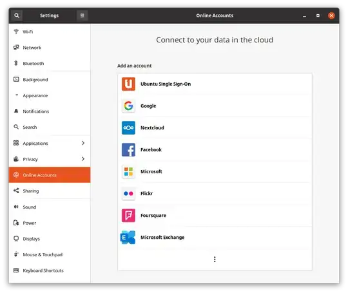Viewport: 348px width, 293px height.
Task: Click the Background icon in sidebar
Action: click(x=16, y=79)
